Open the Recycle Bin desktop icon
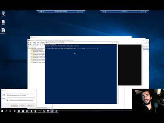Screen dimensions: 164x123 coord(3,14)
